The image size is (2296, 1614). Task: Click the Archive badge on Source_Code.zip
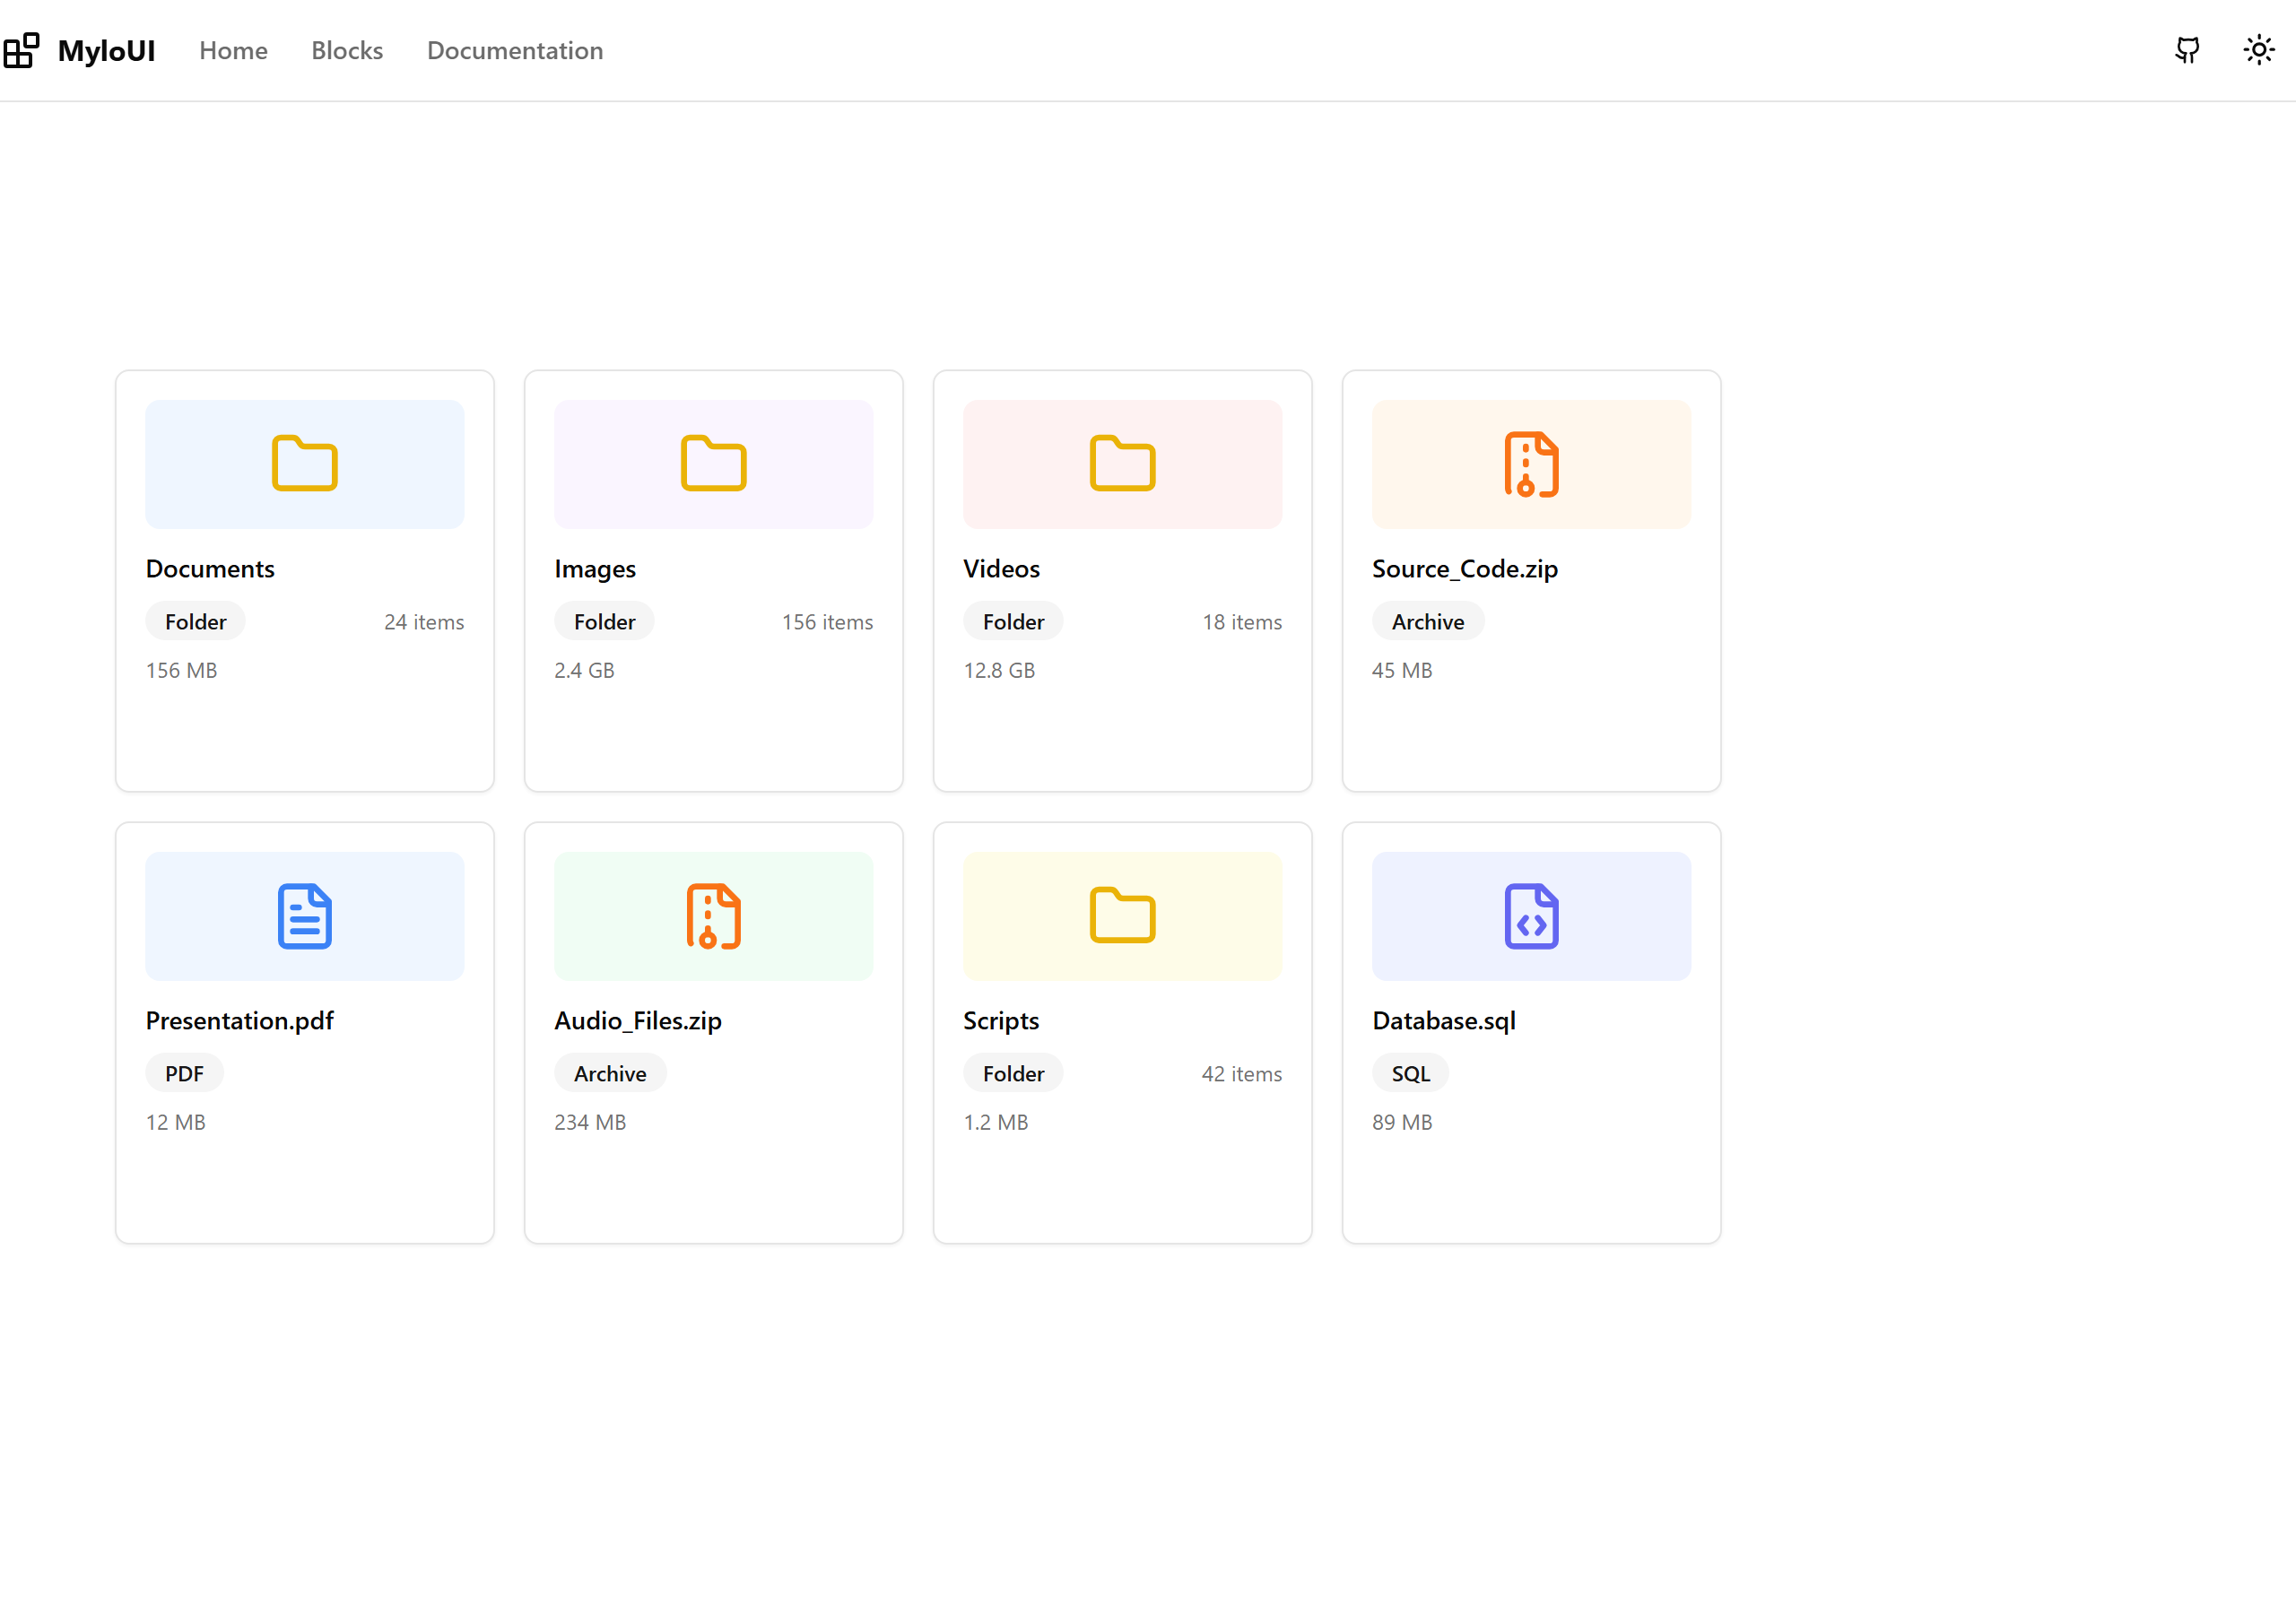pos(1428,621)
